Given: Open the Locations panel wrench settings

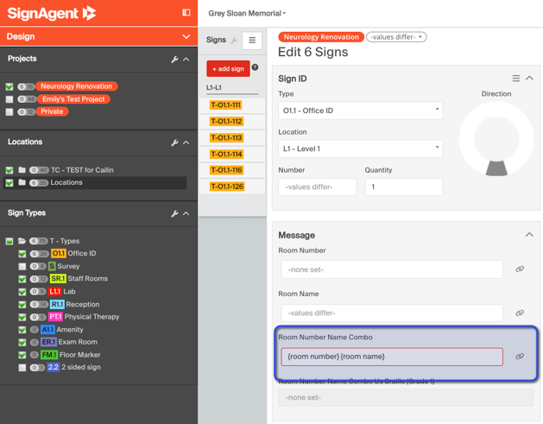Looking at the screenshot, I should click(x=174, y=142).
